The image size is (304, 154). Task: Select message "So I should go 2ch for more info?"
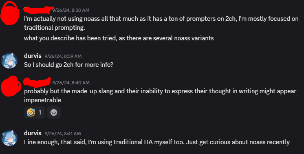click(x=68, y=65)
